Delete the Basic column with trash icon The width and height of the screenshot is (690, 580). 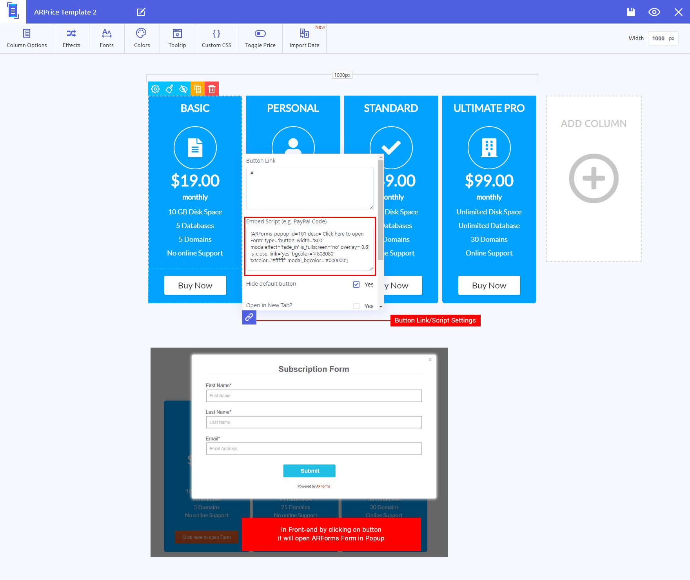click(212, 89)
